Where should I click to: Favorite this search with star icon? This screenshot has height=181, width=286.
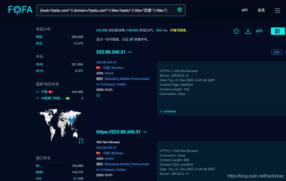236,31
